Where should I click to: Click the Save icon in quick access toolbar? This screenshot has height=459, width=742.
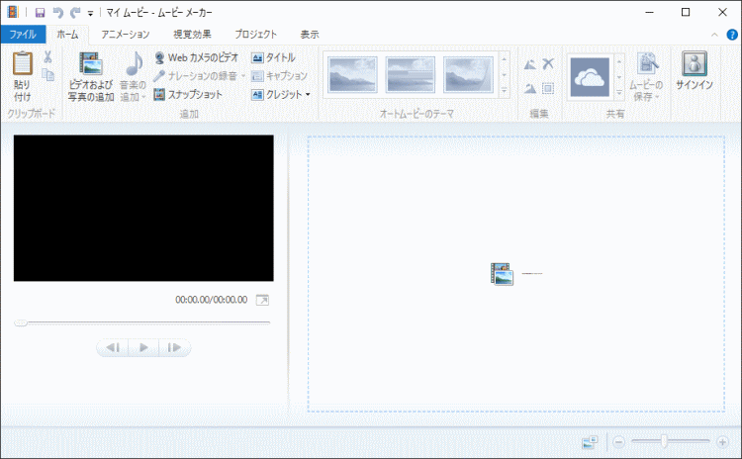41,13
